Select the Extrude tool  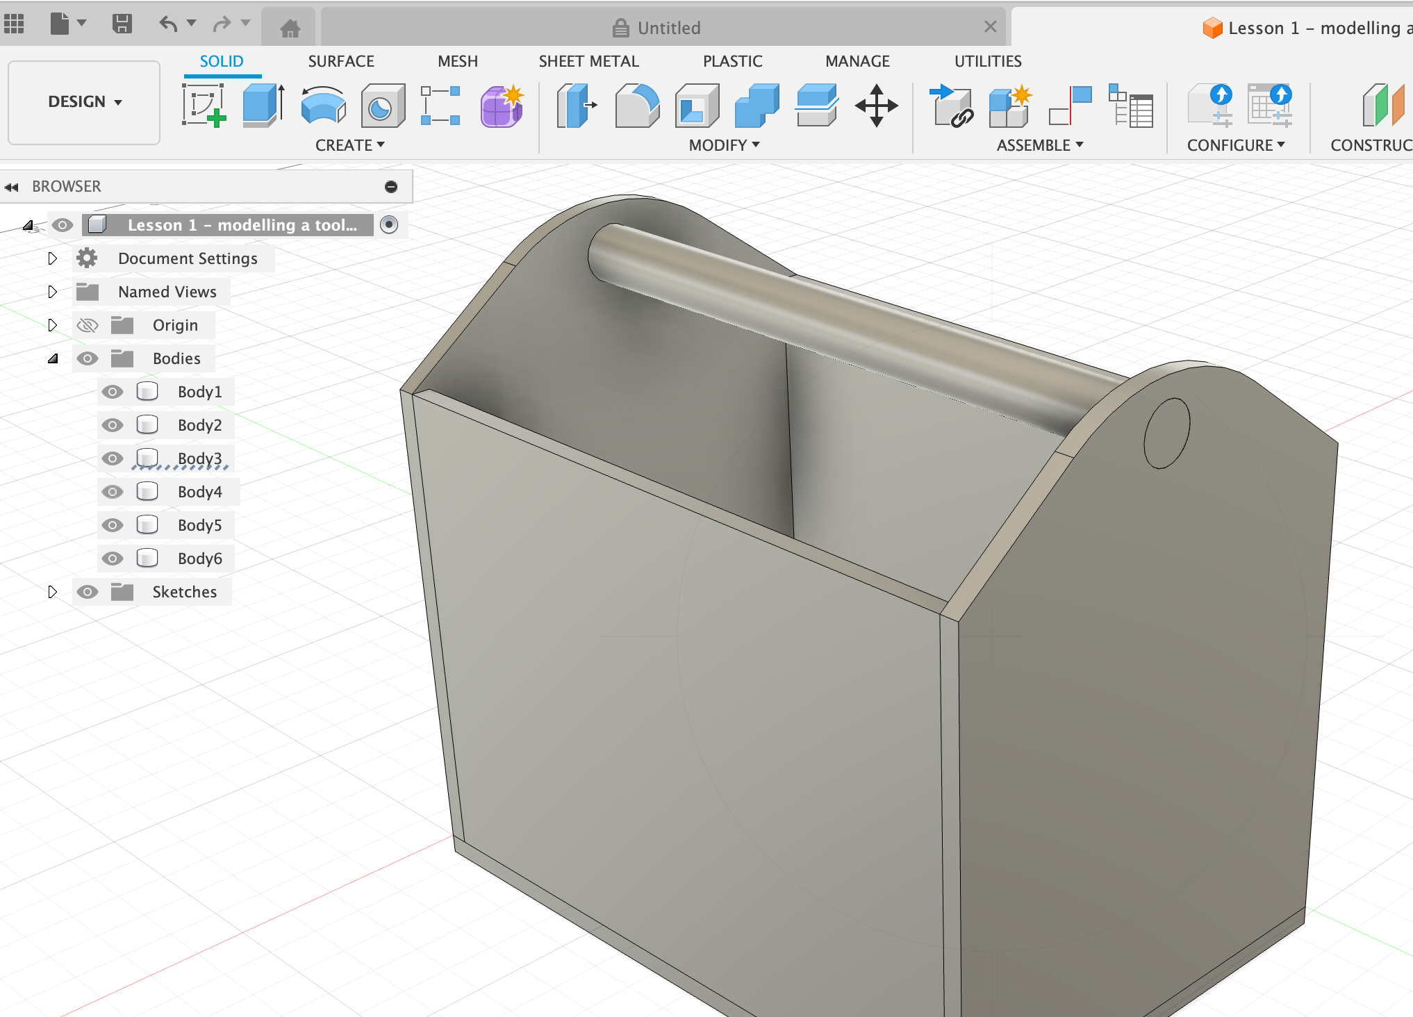(263, 106)
